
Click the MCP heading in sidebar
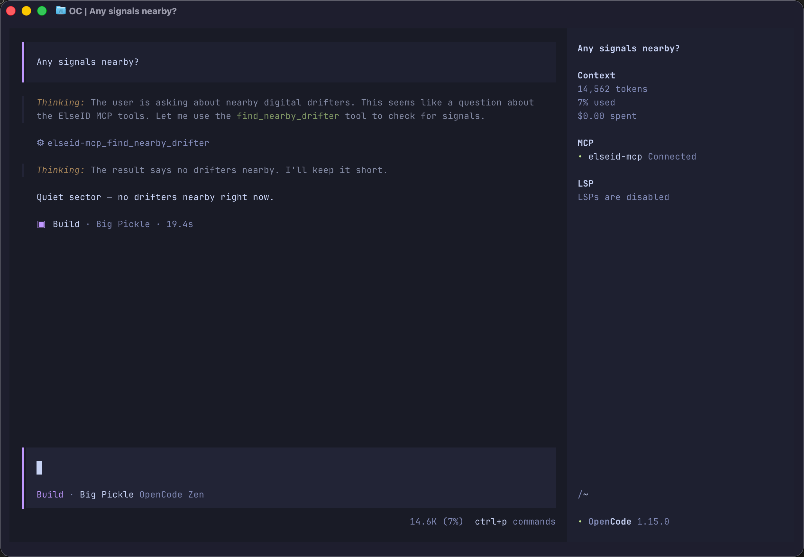point(586,143)
